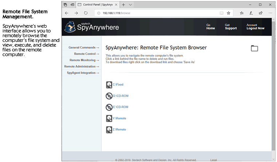Viewport: 277px width, 162px height.
Task: Open the Y:\Remote drive link
Action: (x=119, y=118)
